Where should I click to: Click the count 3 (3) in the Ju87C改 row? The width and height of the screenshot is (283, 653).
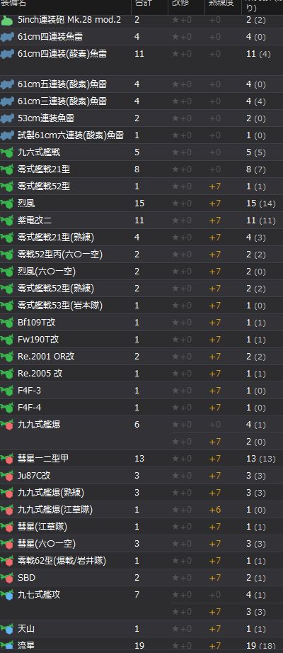pyautogui.click(x=255, y=476)
